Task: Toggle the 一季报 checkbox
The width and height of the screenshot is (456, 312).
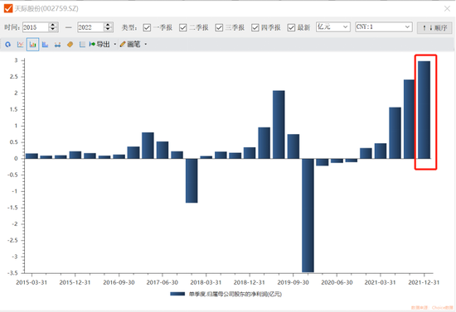Action: point(147,27)
